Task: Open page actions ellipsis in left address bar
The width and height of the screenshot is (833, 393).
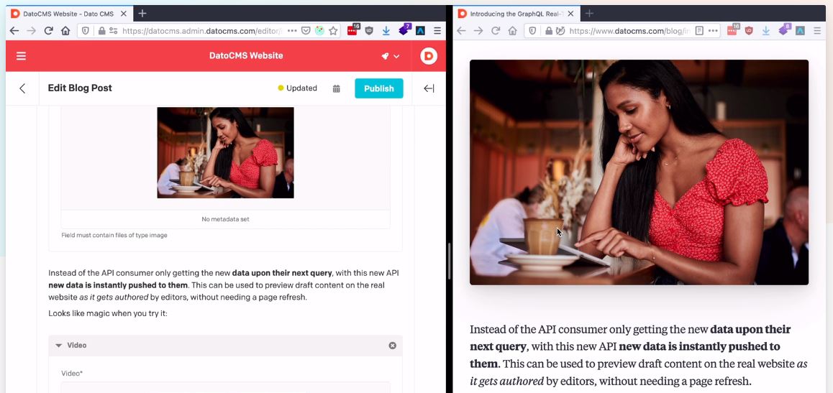Action: 291,31
